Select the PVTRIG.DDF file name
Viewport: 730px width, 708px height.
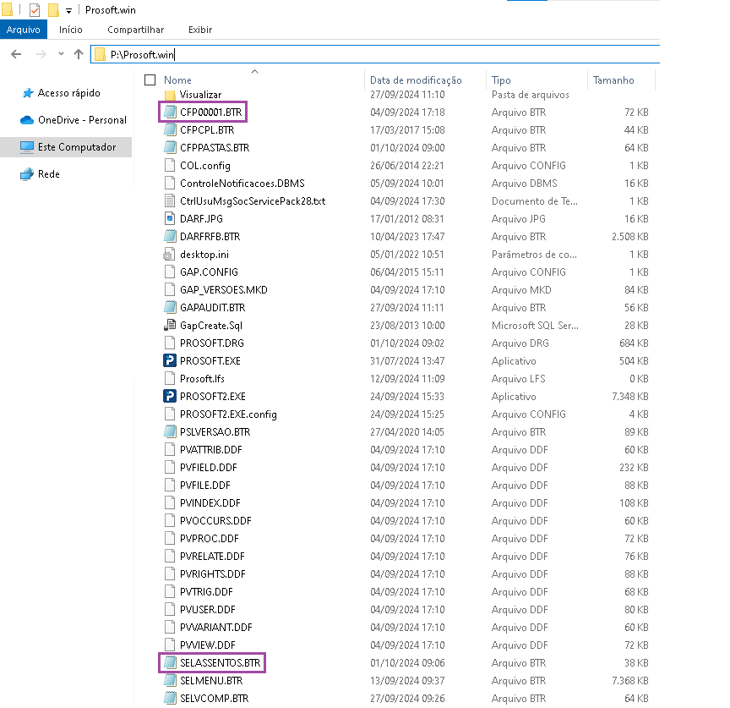coord(206,591)
